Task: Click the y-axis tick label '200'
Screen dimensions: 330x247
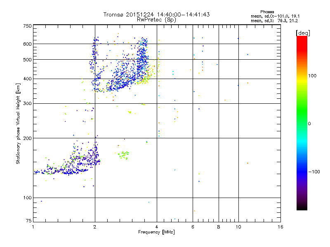Action: (27, 138)
